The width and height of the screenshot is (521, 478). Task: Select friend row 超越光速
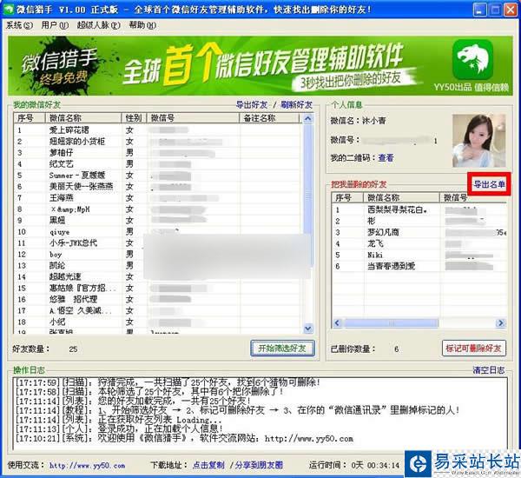point(158,277)
